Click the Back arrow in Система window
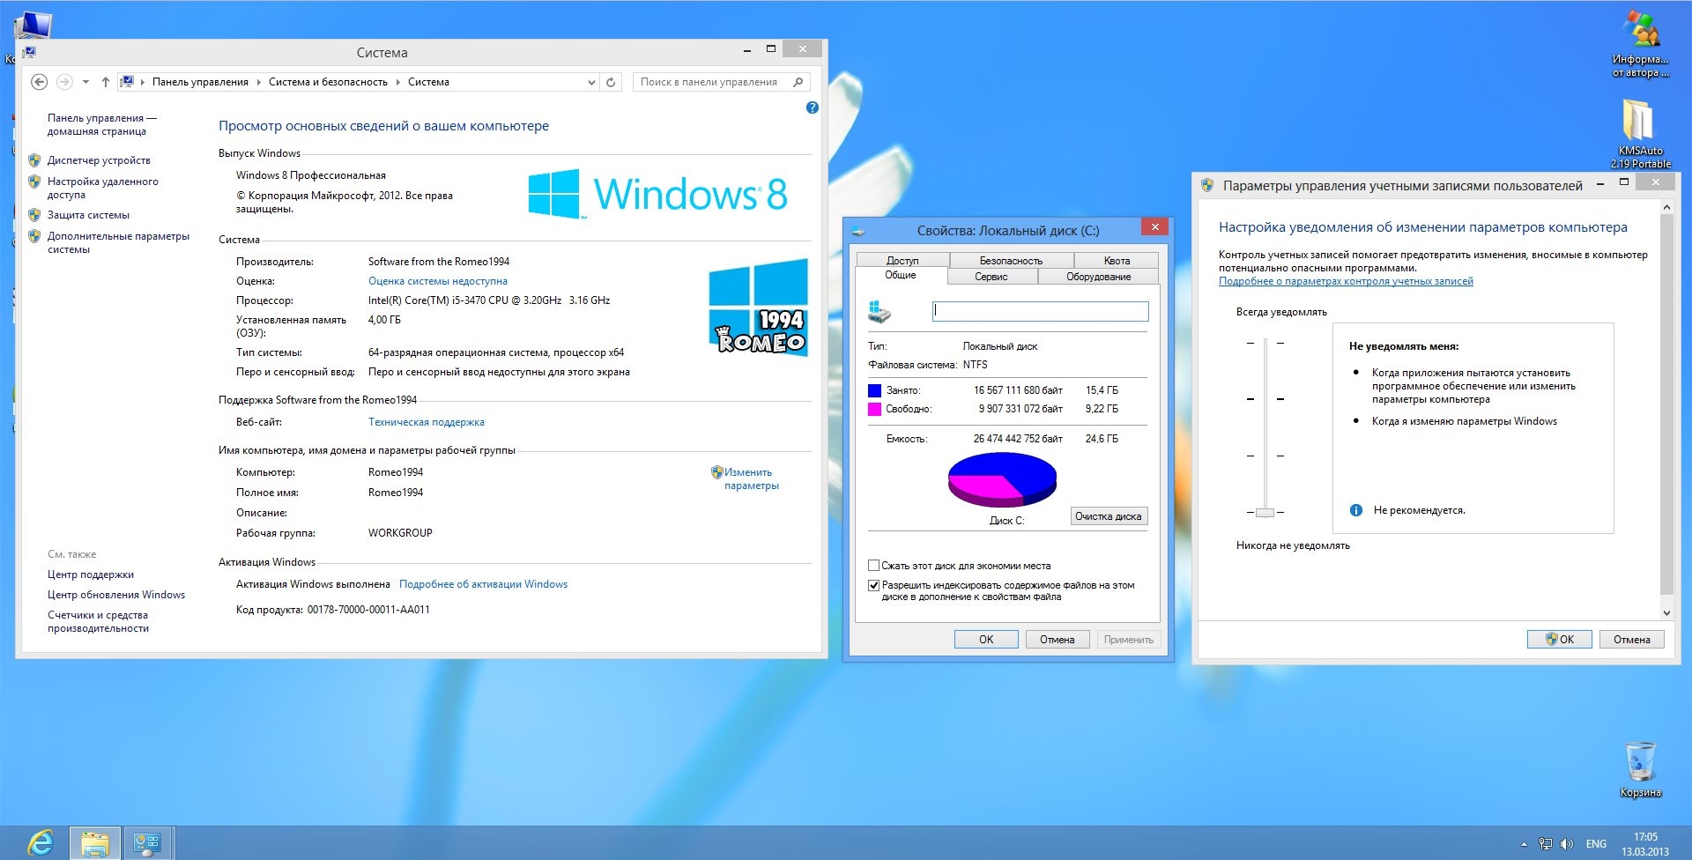 [39, 82]
